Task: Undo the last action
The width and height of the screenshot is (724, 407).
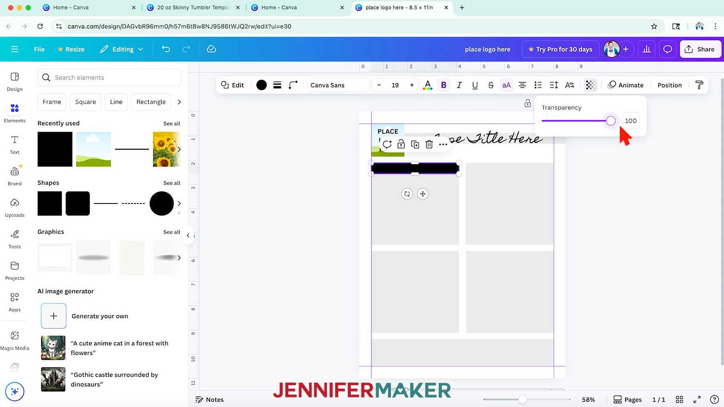Action: [166, 49]
